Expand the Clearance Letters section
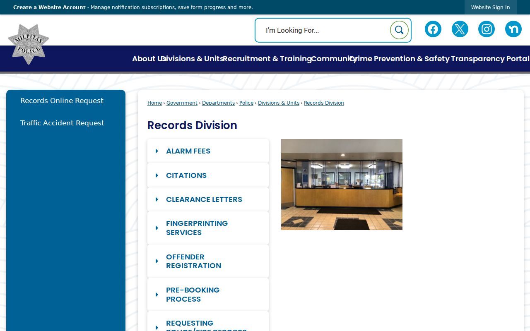530x331 pixels. 208,199
